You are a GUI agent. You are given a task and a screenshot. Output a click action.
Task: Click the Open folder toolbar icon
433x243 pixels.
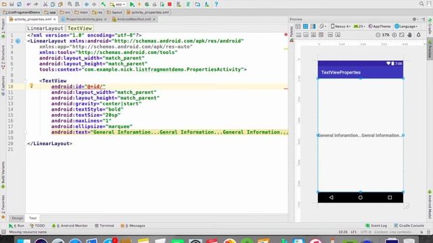[x=4, y=4]
